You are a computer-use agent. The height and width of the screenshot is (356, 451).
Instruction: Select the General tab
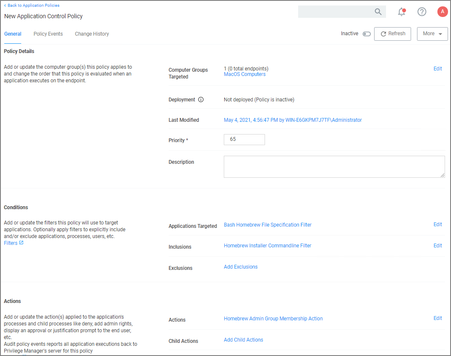coord(13,34)
